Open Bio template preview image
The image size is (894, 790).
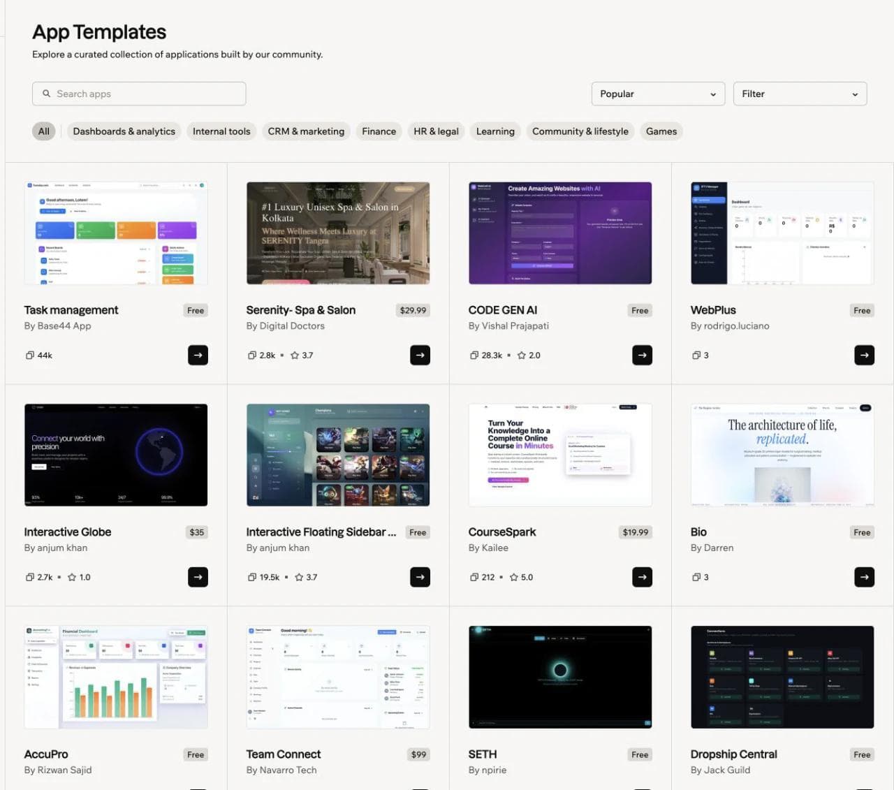tap(782, 455)
